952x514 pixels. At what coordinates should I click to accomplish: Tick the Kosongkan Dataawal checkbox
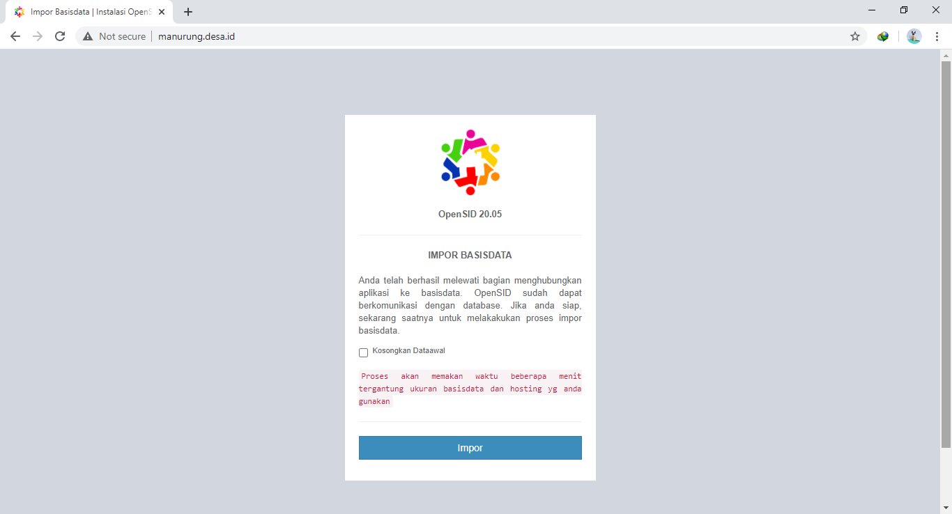tap(363, 352)
